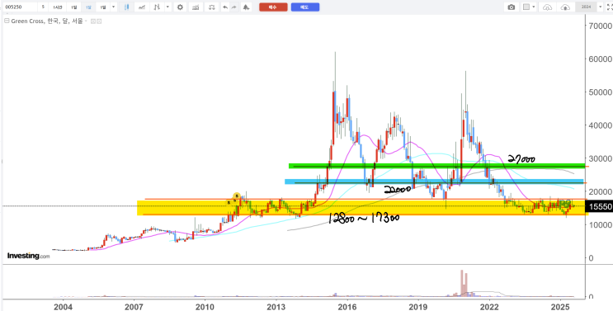The image size is (613, 311).
Task: Select the candlestick chart style icon
Action: pyautogui.click(x=127, y=7)
